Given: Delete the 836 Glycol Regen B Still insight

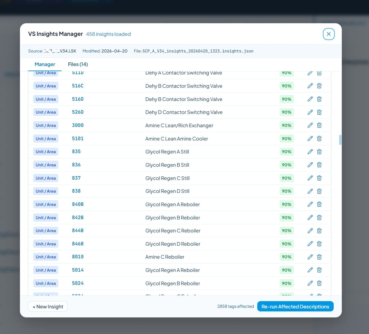Looking at the screenshot, I should 319,165.
